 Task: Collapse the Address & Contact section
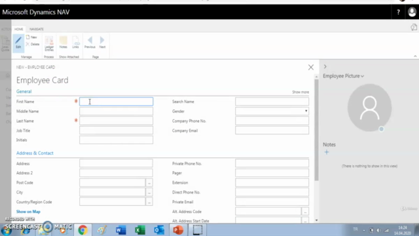35,153
